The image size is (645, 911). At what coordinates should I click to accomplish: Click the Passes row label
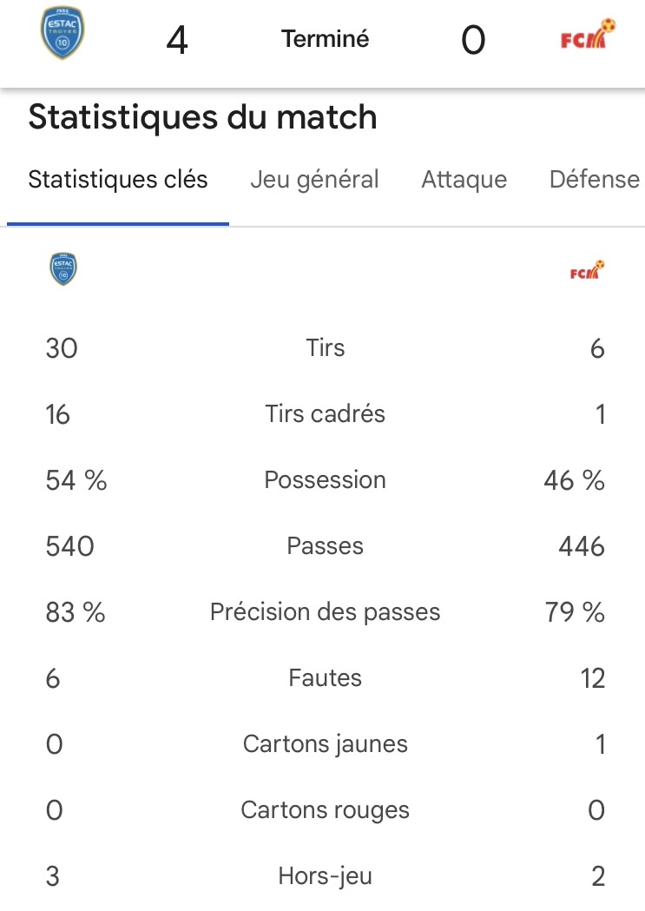coord(326,546)
